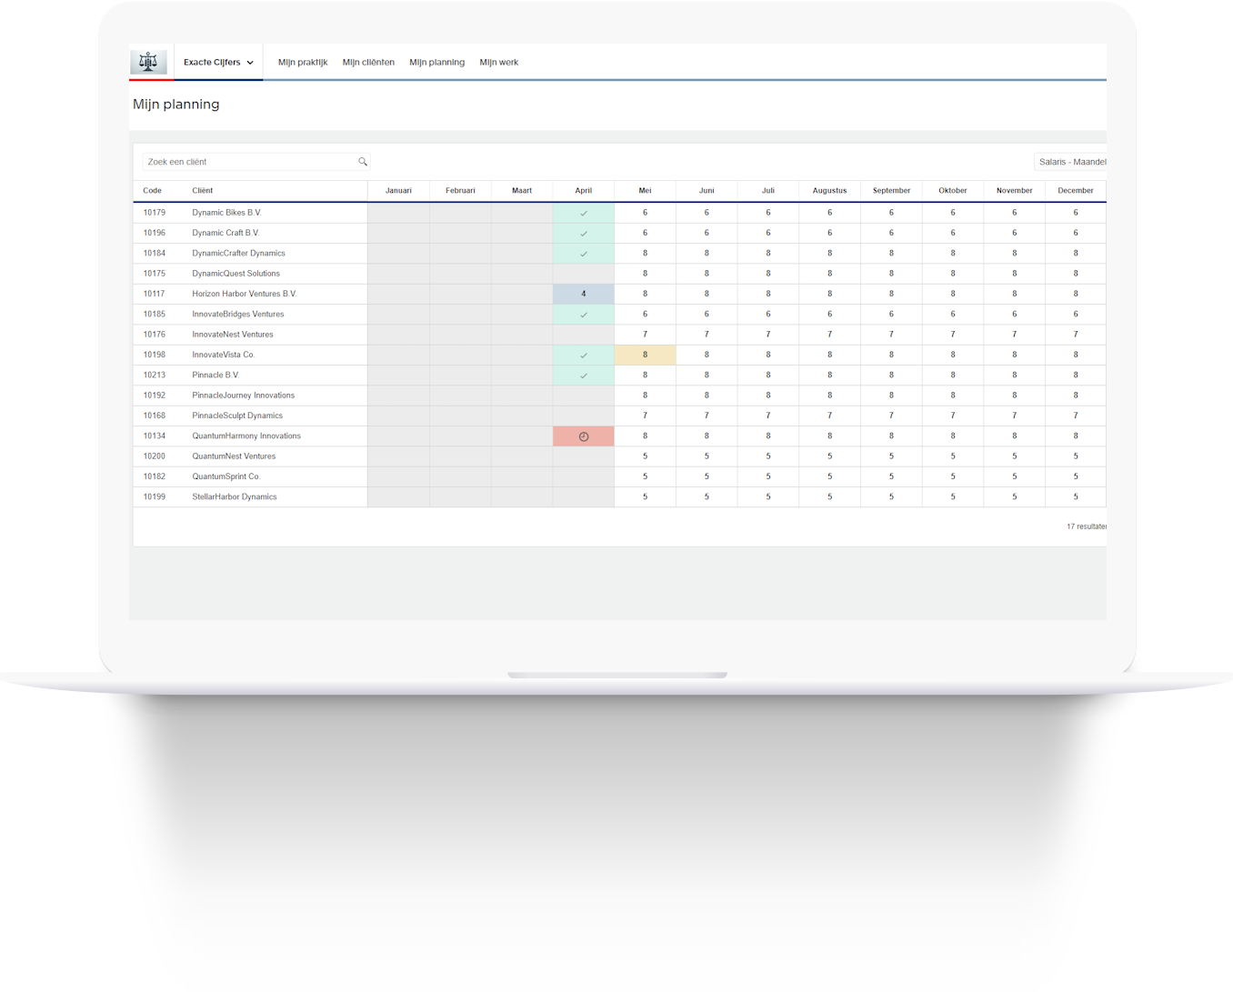The height and width of the screenshot is (992, 1233).
Task: Select client code 10134
Action: tap(155, 436)
